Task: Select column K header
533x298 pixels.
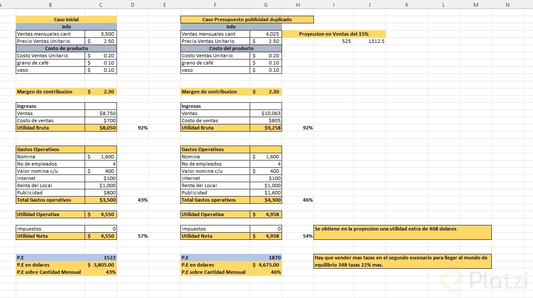Action: click(x=406, y=5)
